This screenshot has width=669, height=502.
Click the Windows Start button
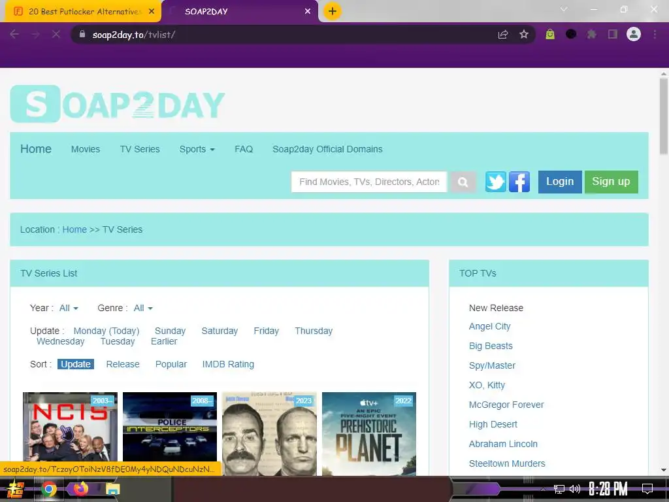[16, 490]
